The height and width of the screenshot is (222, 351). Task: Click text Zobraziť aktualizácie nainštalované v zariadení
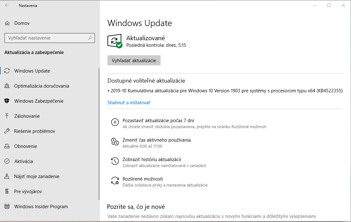164,165
